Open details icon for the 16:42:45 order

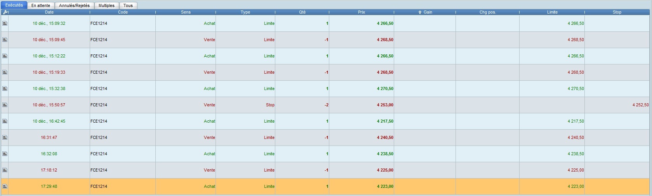tap(5, 121)
